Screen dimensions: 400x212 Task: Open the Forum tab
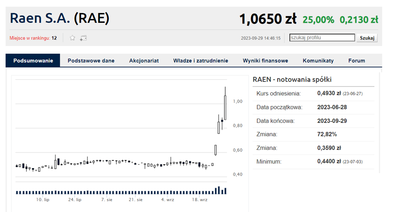tap(357, 60)
